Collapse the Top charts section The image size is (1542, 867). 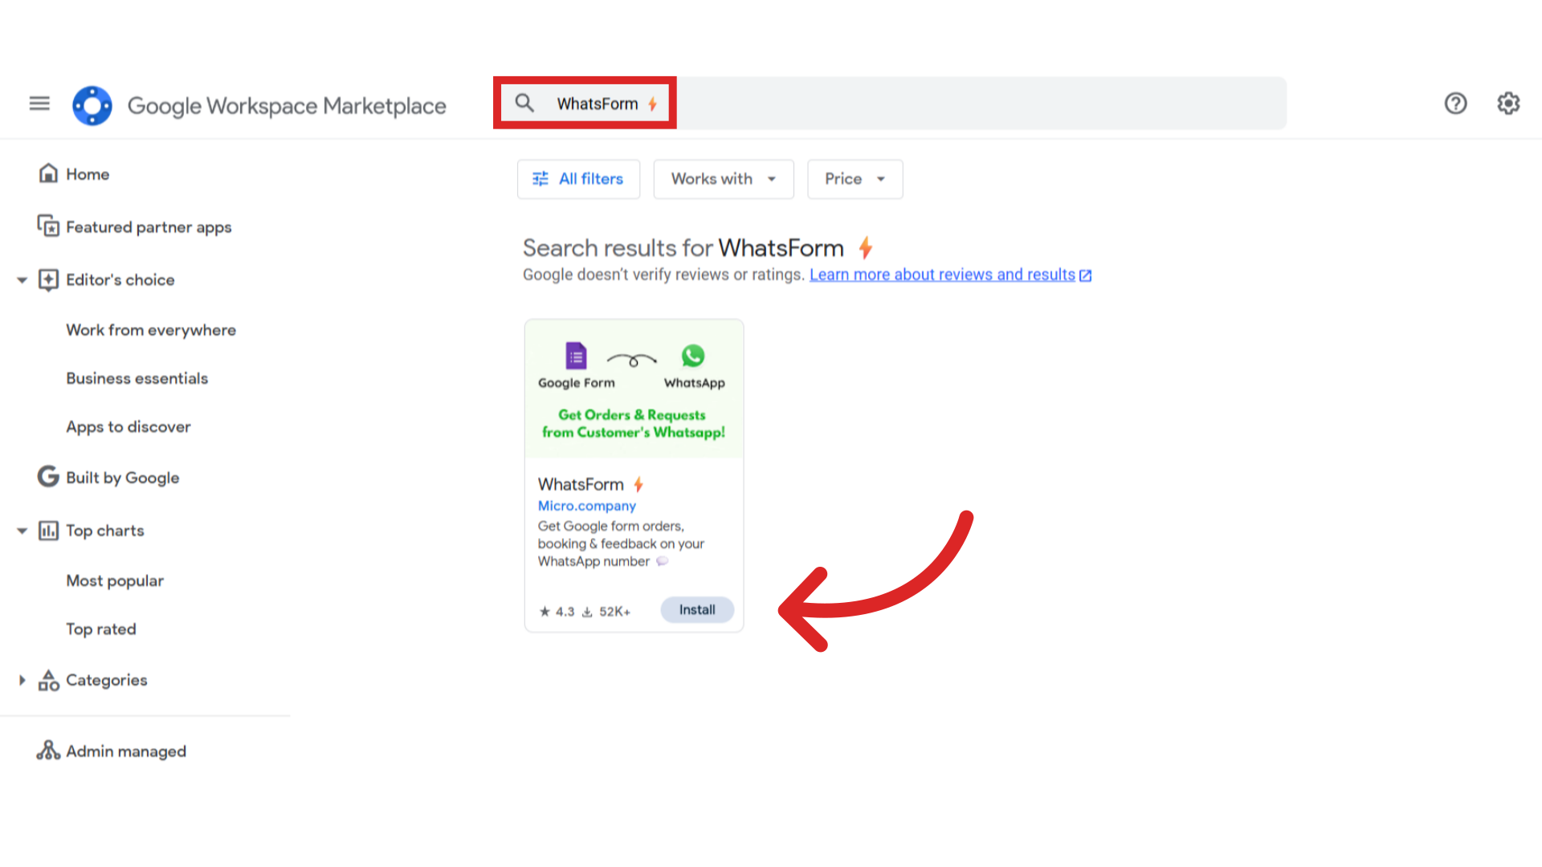click(x=22, y=531)
